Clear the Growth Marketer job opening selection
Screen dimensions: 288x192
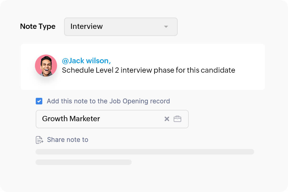(167, 119)
